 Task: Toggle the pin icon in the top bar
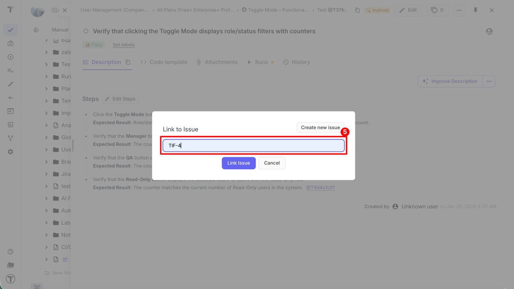[475, 10]
